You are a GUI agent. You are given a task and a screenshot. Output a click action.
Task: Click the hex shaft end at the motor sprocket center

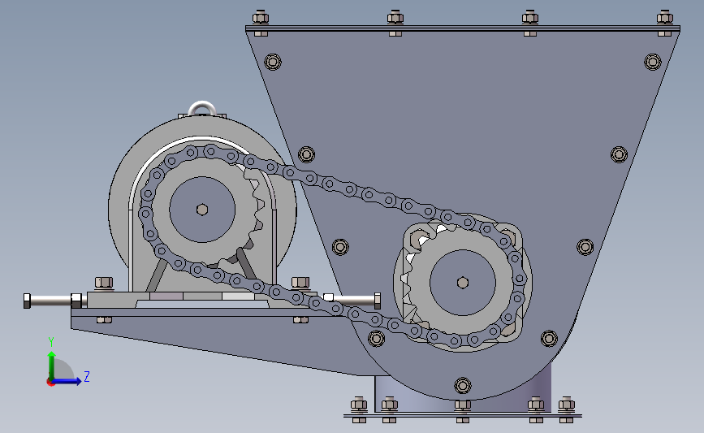click(x=202, y=210)
